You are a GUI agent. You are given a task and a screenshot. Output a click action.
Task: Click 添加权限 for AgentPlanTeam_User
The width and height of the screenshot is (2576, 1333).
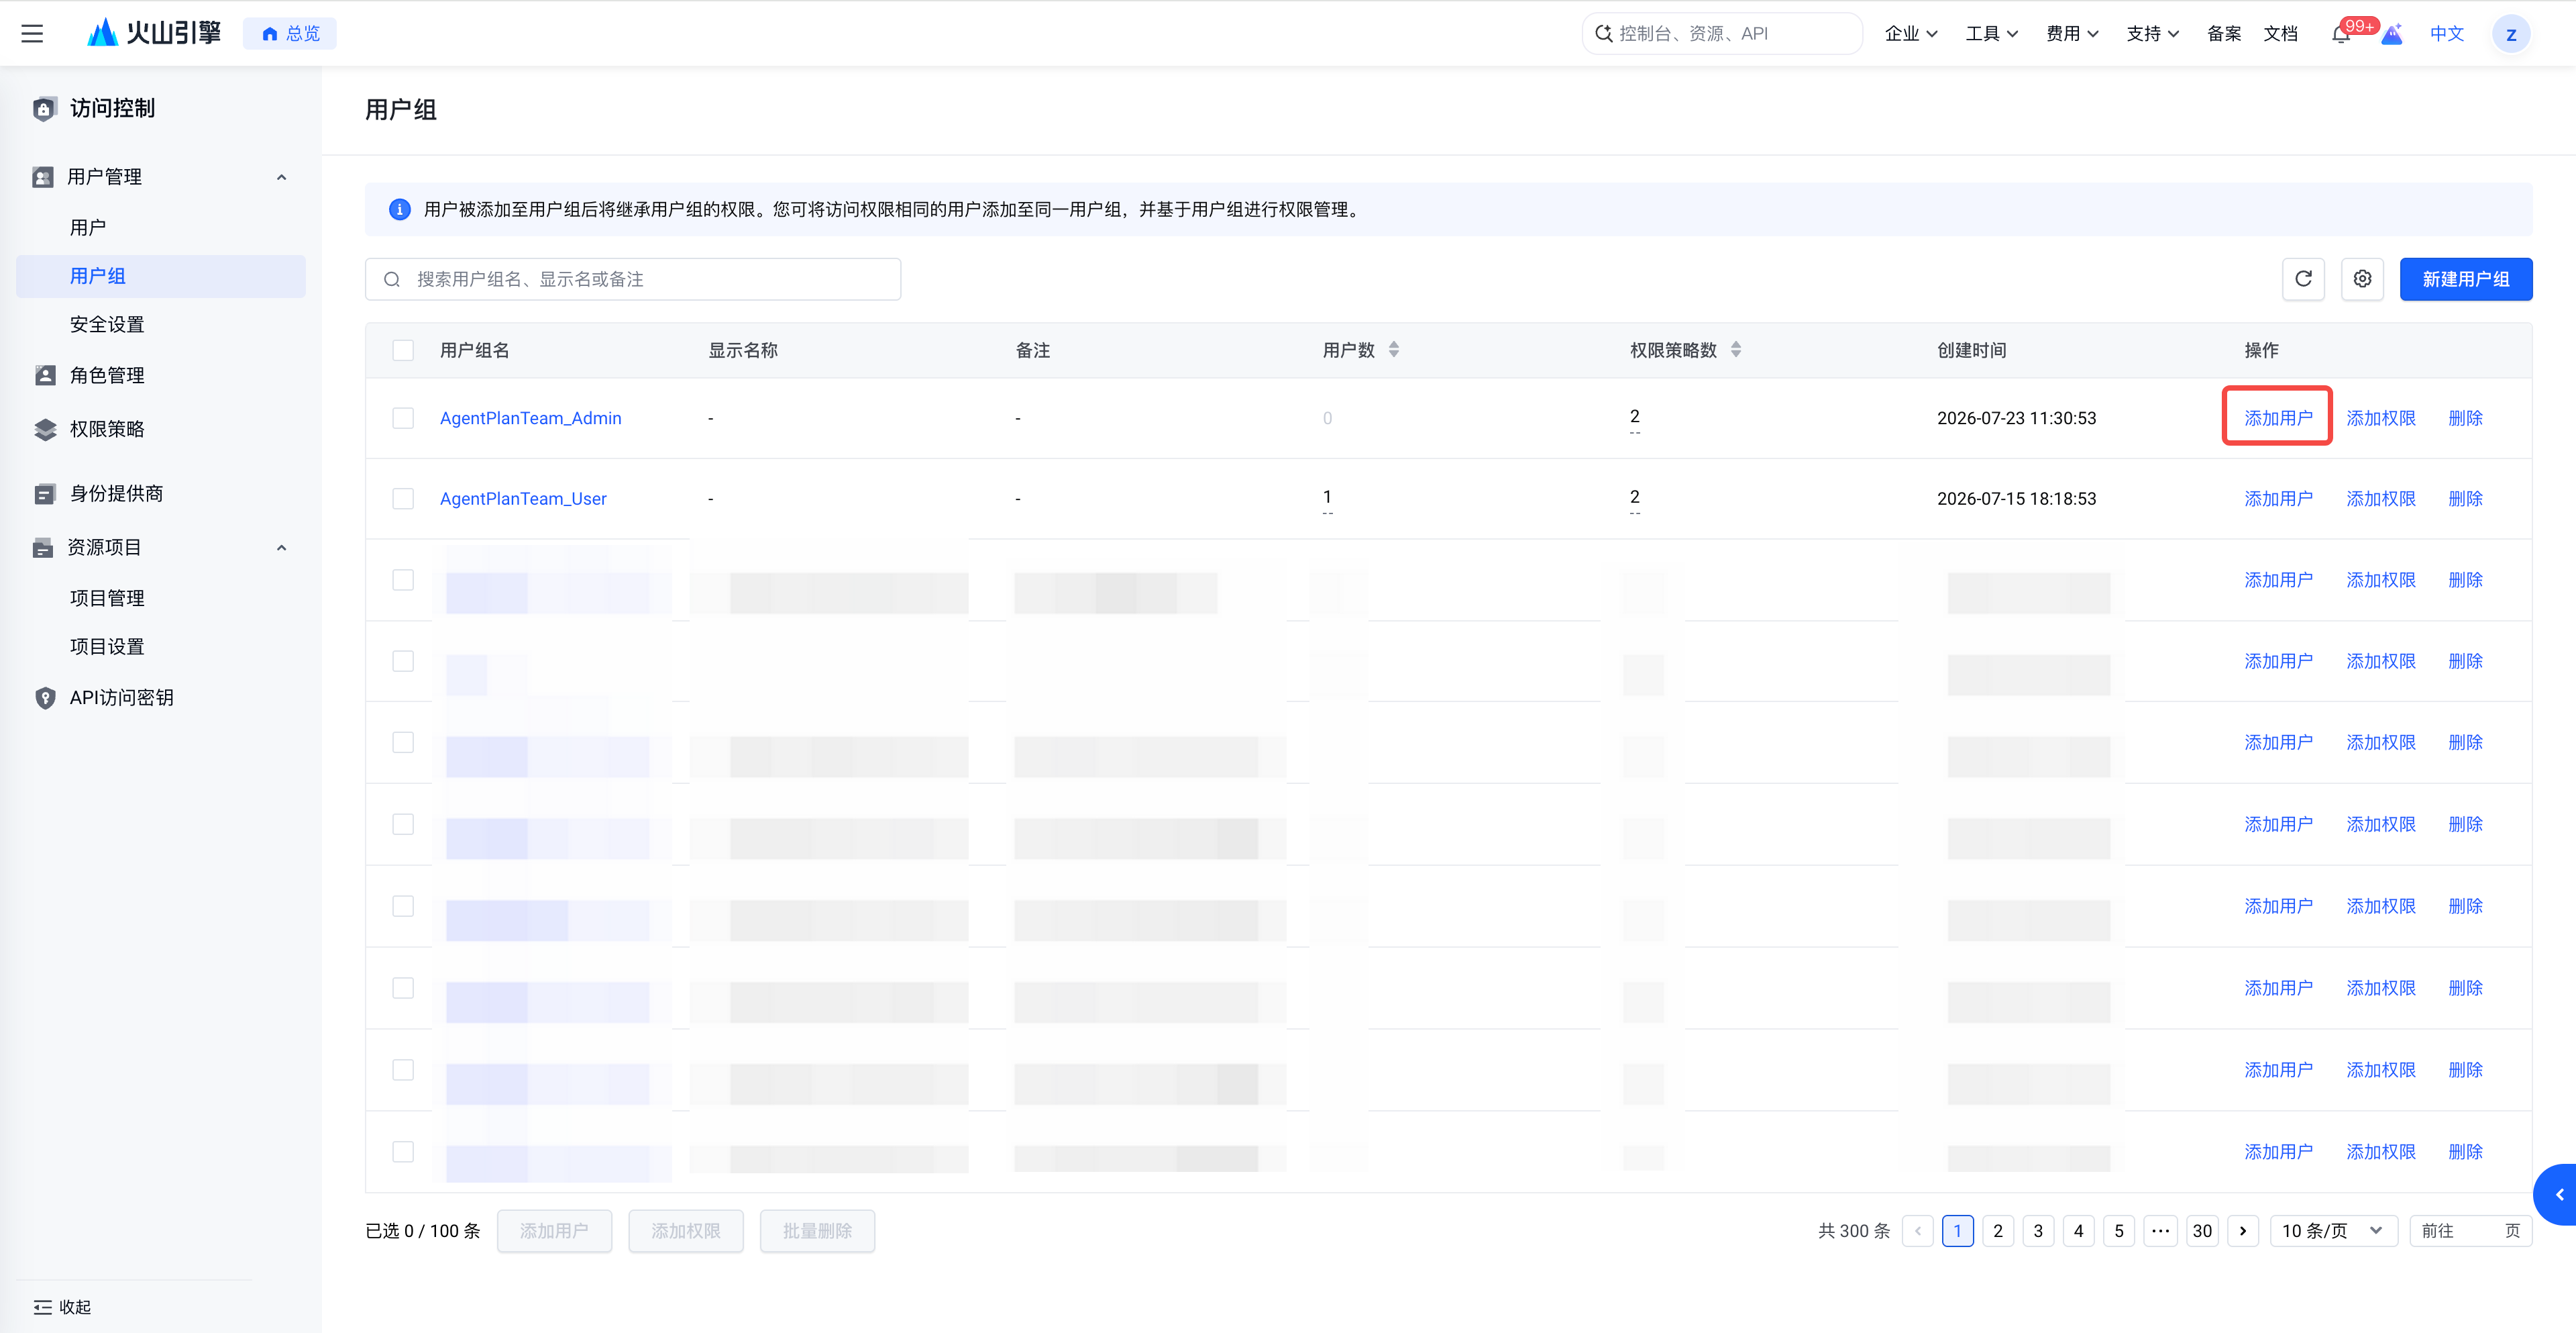point(2381,499)
